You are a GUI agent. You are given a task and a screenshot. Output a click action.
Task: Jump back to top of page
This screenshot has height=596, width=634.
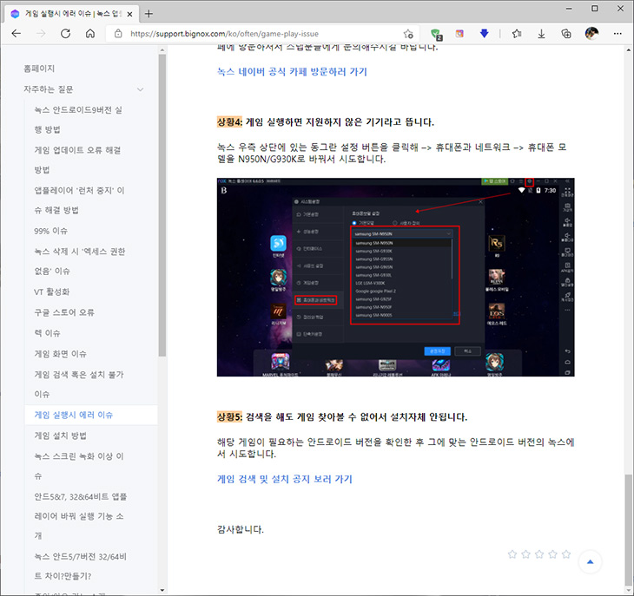pyautogui.click(x=590, y=561)
